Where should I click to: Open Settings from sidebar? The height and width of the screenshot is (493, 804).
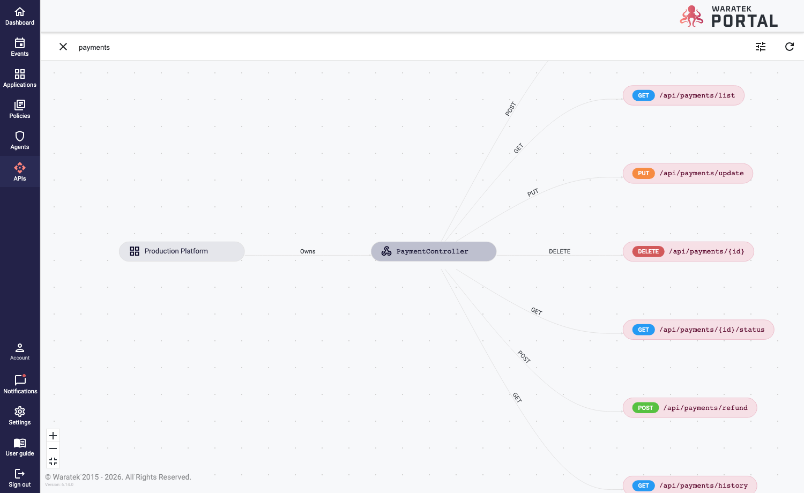click(20, 415)
